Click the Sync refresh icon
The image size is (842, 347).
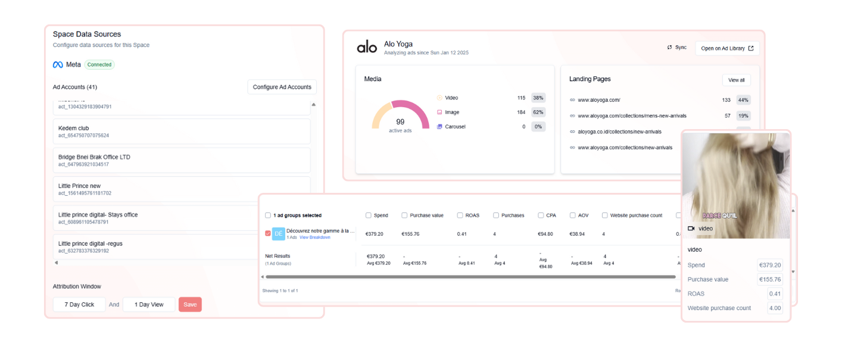point(670,48)
